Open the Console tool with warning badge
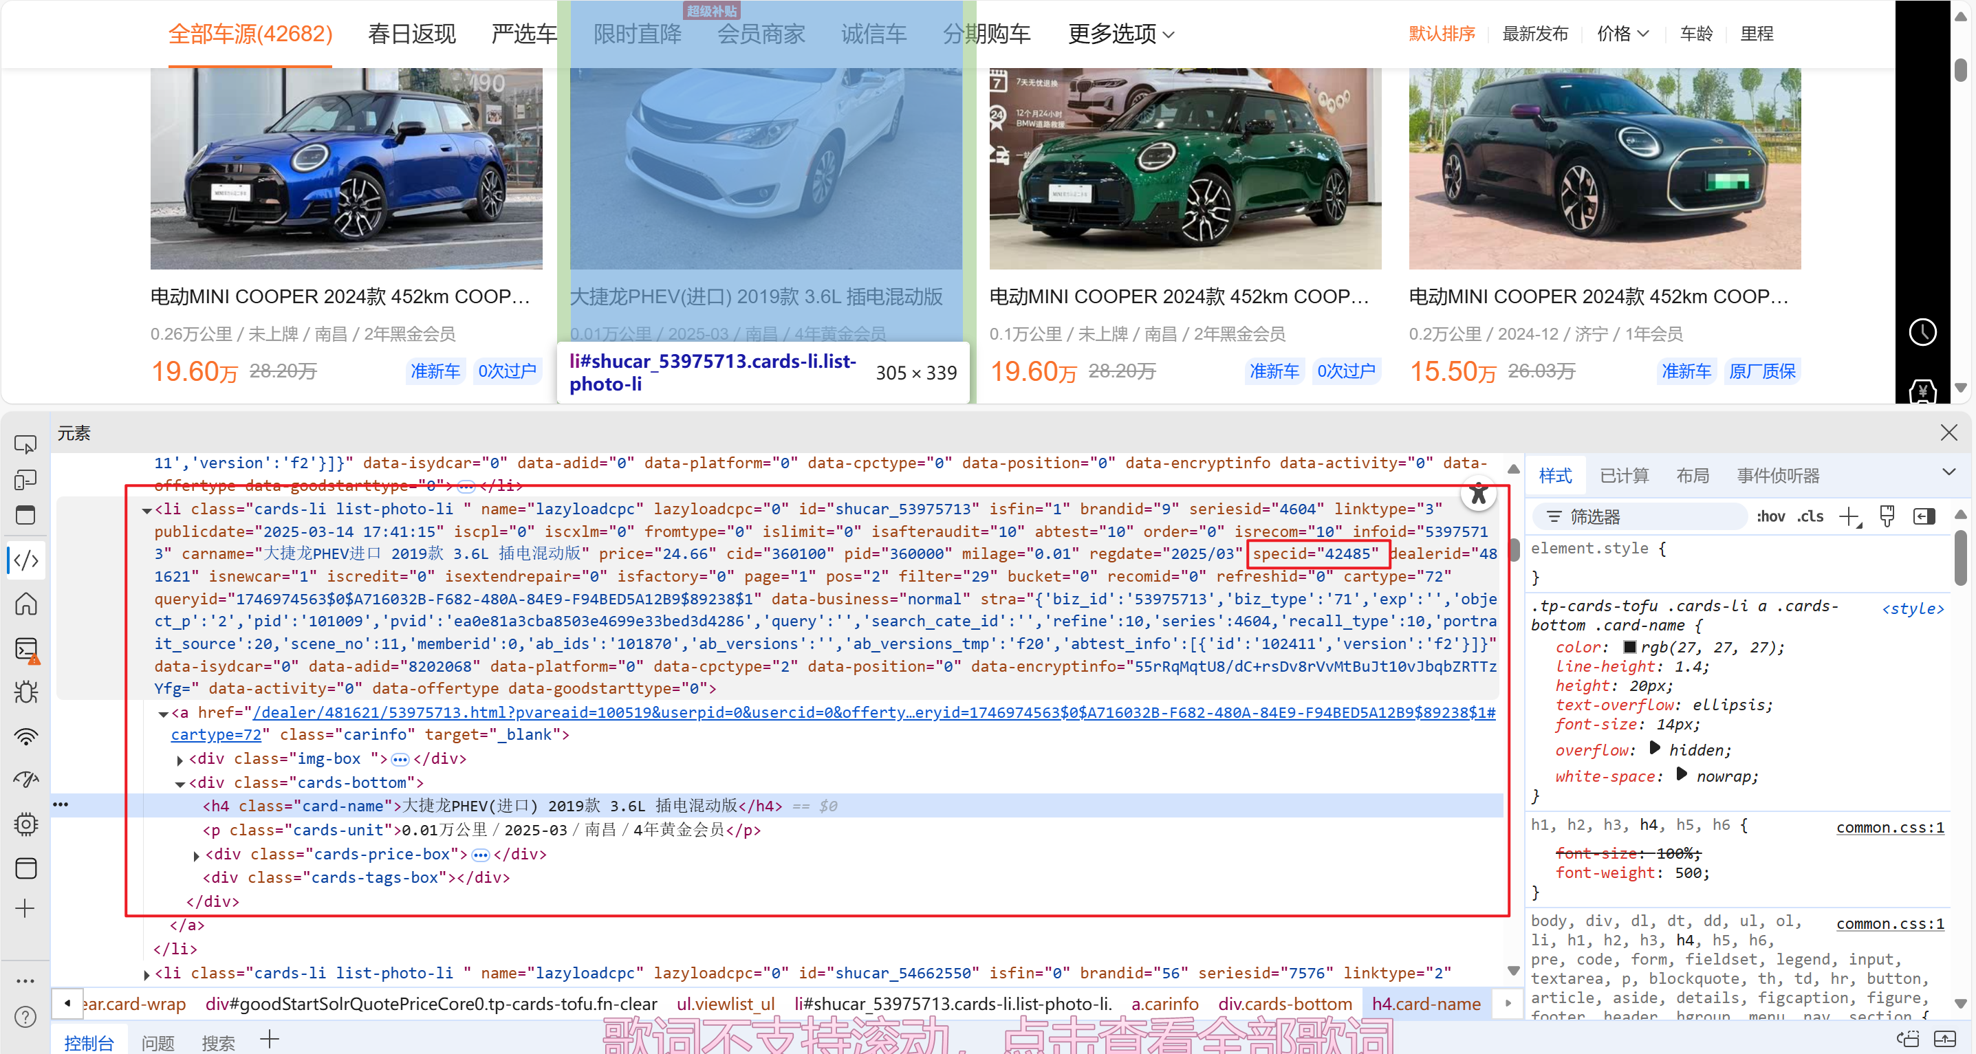This screenshot has height=1054, width=1976. pyautogui.click(x=26, y=650)
